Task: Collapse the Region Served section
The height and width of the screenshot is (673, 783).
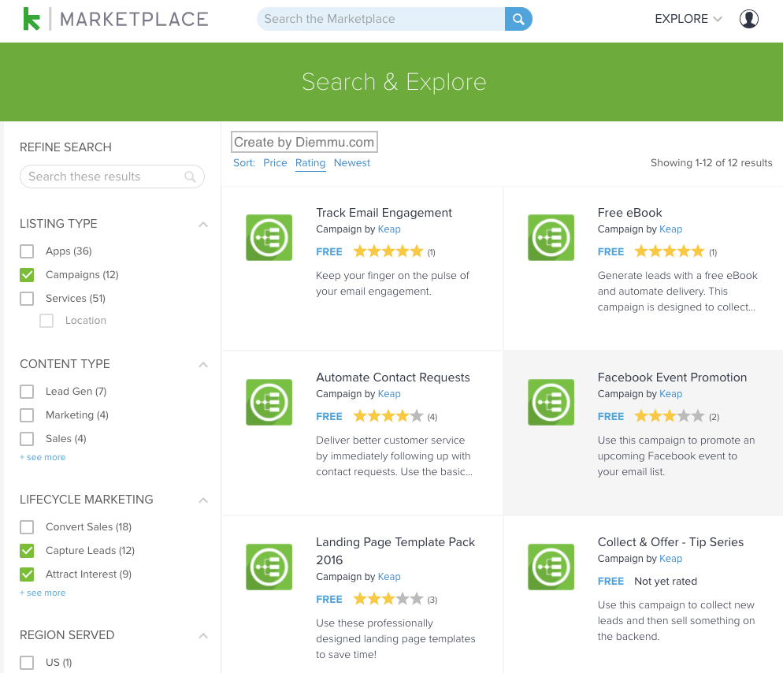Action: pos(203,636)
